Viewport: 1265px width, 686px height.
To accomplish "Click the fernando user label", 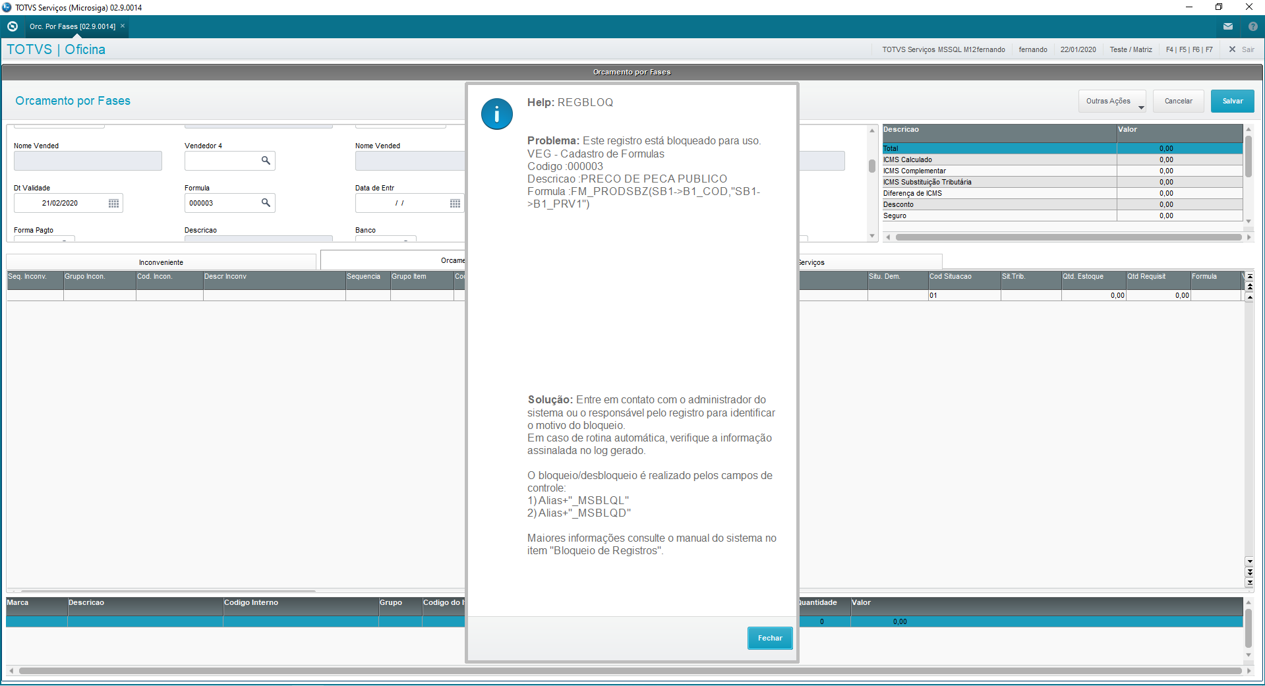I will coord(1033,49).
